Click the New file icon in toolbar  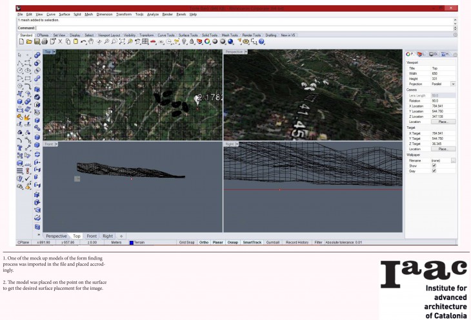click(x=21, y=42)
